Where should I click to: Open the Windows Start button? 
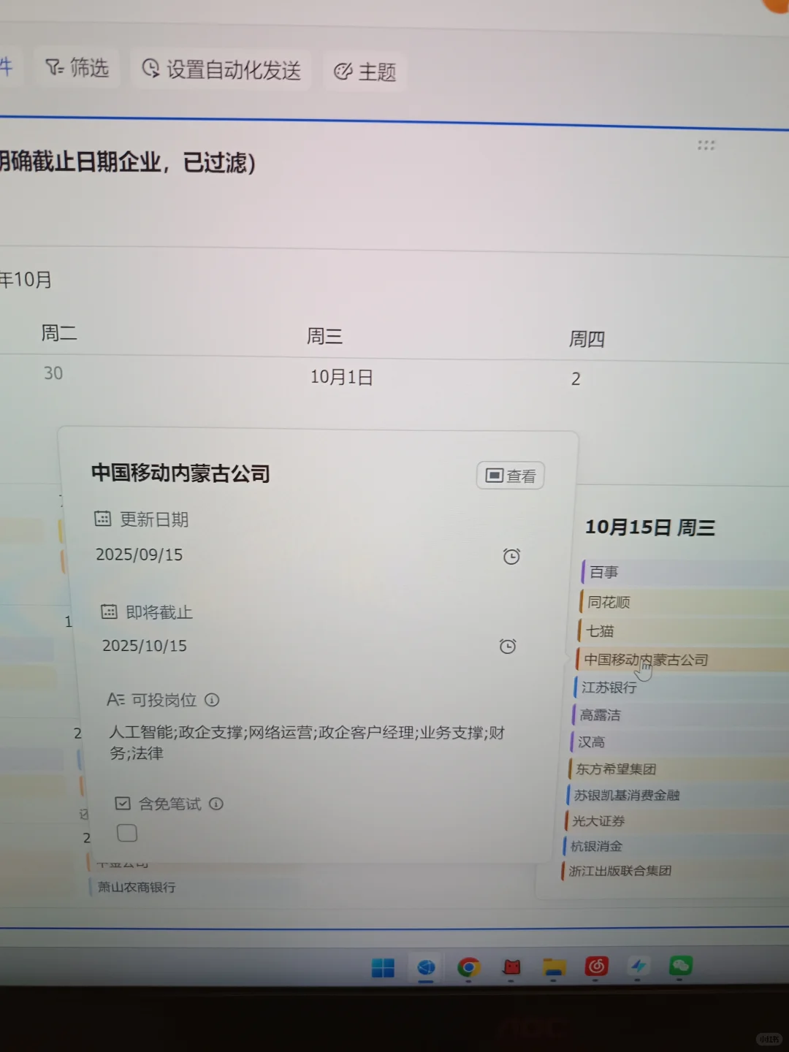[x=383, y=968]
